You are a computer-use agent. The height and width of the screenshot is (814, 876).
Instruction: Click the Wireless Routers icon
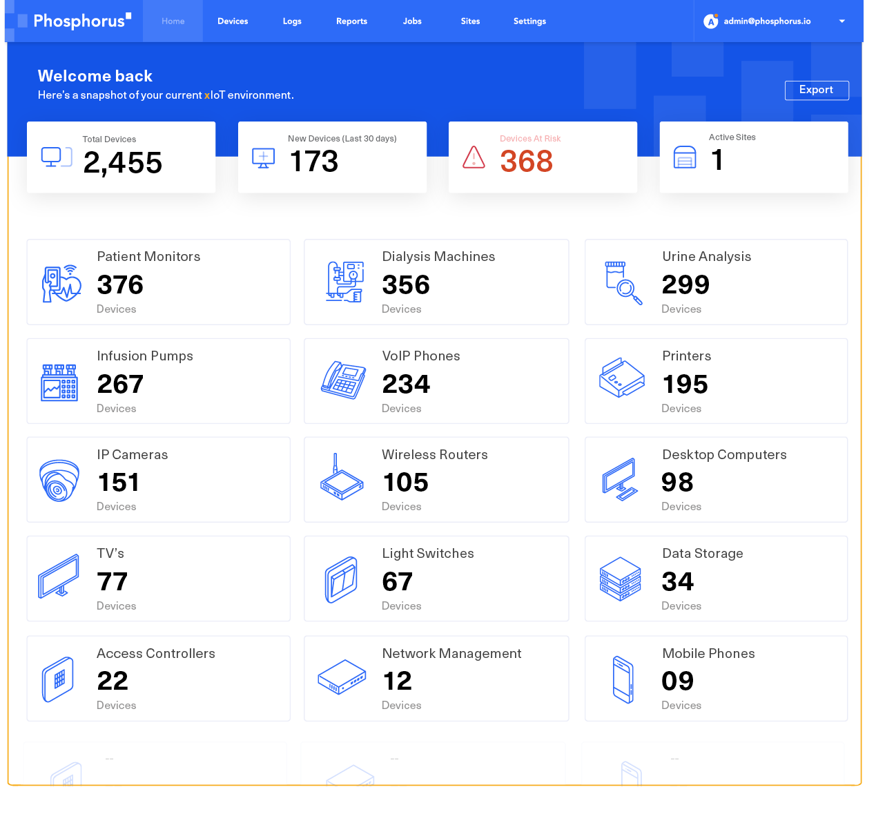click(342, 478)
